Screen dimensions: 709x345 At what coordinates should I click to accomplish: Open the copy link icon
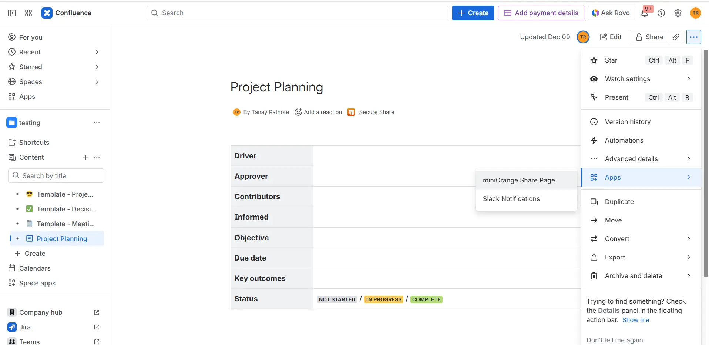pyautogui.click(x=676, y=37)
